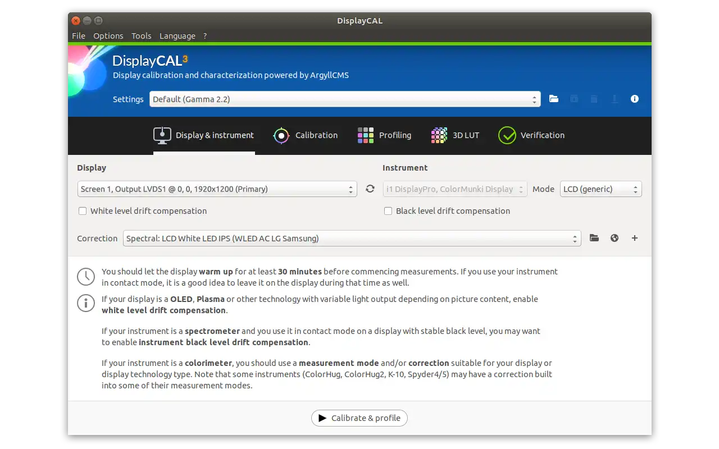Click the "Mode" label text

[x=543, y=189]
